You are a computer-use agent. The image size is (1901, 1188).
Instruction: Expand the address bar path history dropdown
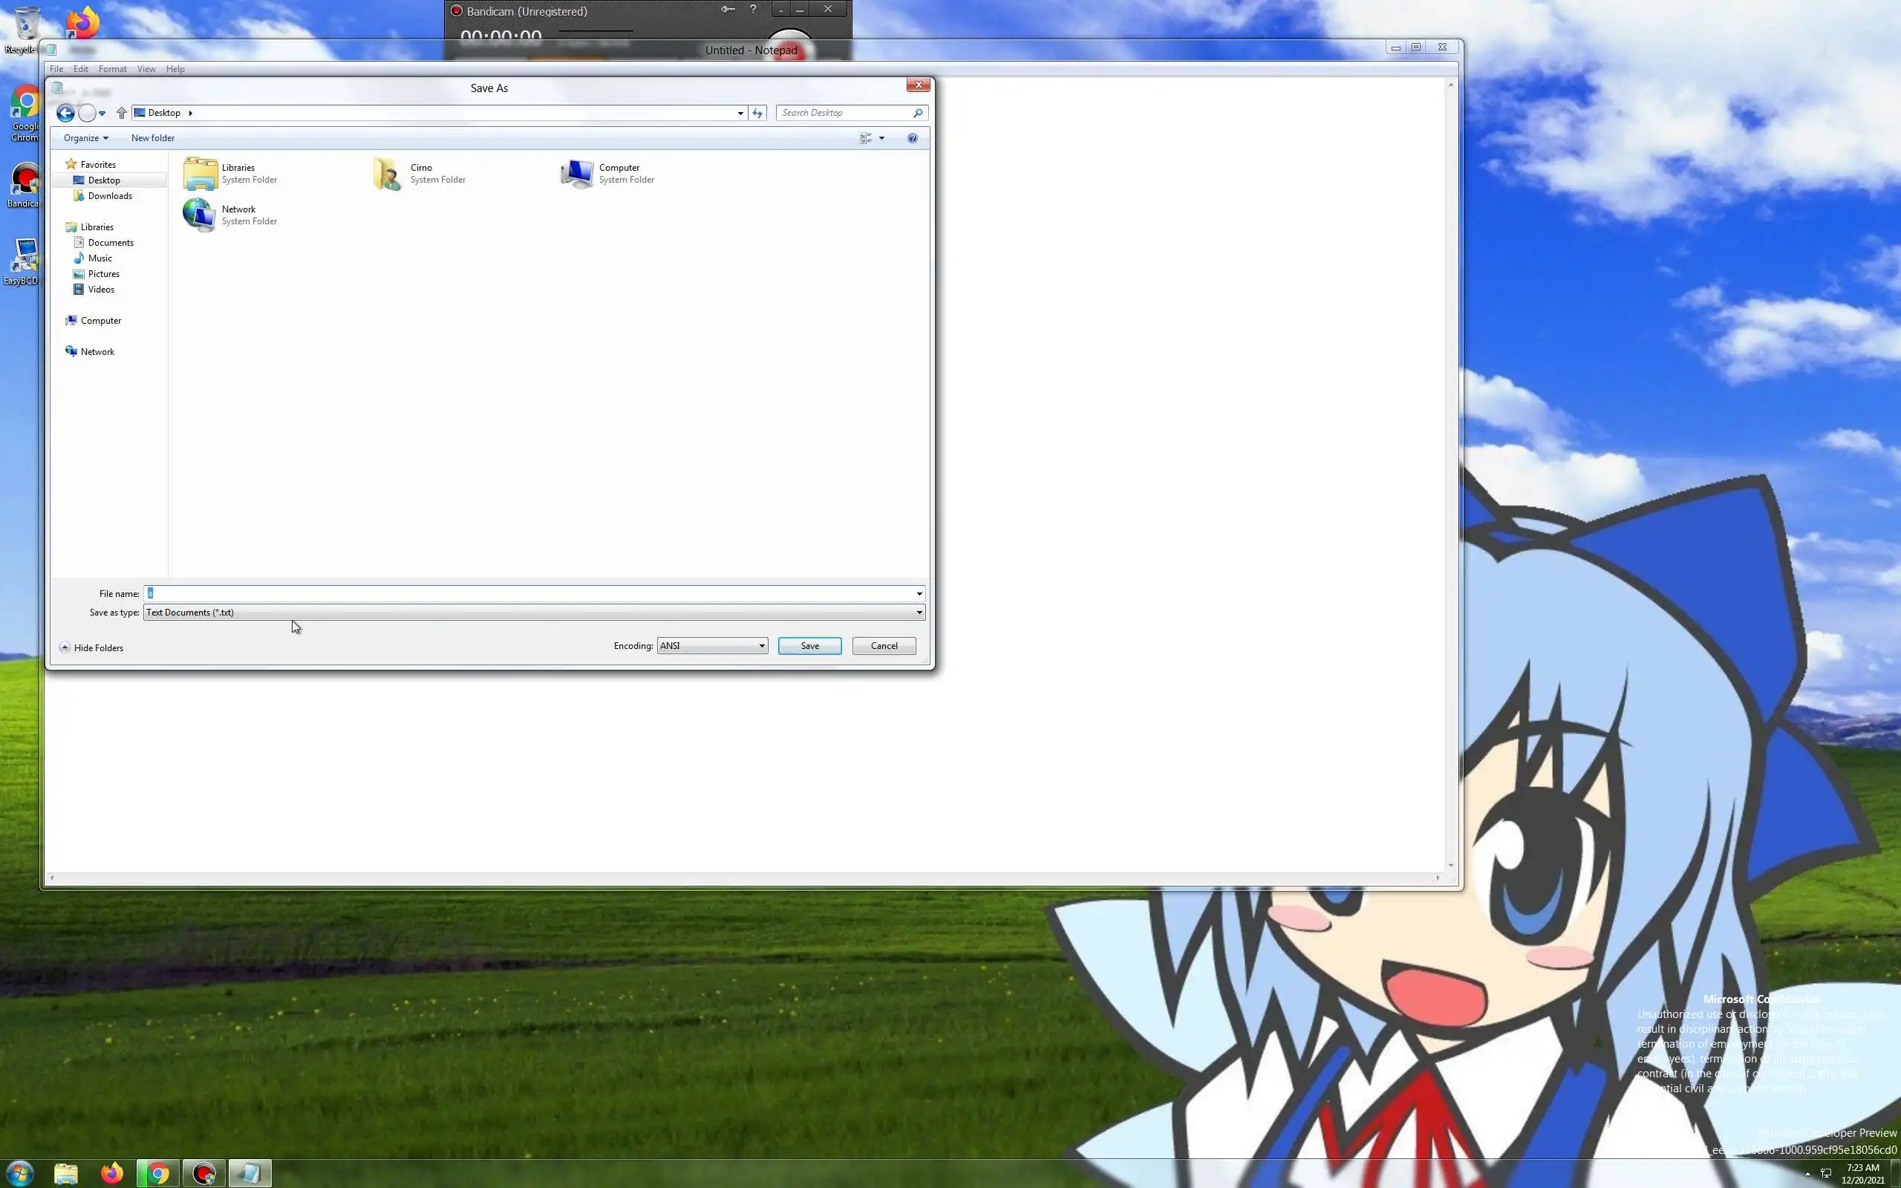(740, 113)
